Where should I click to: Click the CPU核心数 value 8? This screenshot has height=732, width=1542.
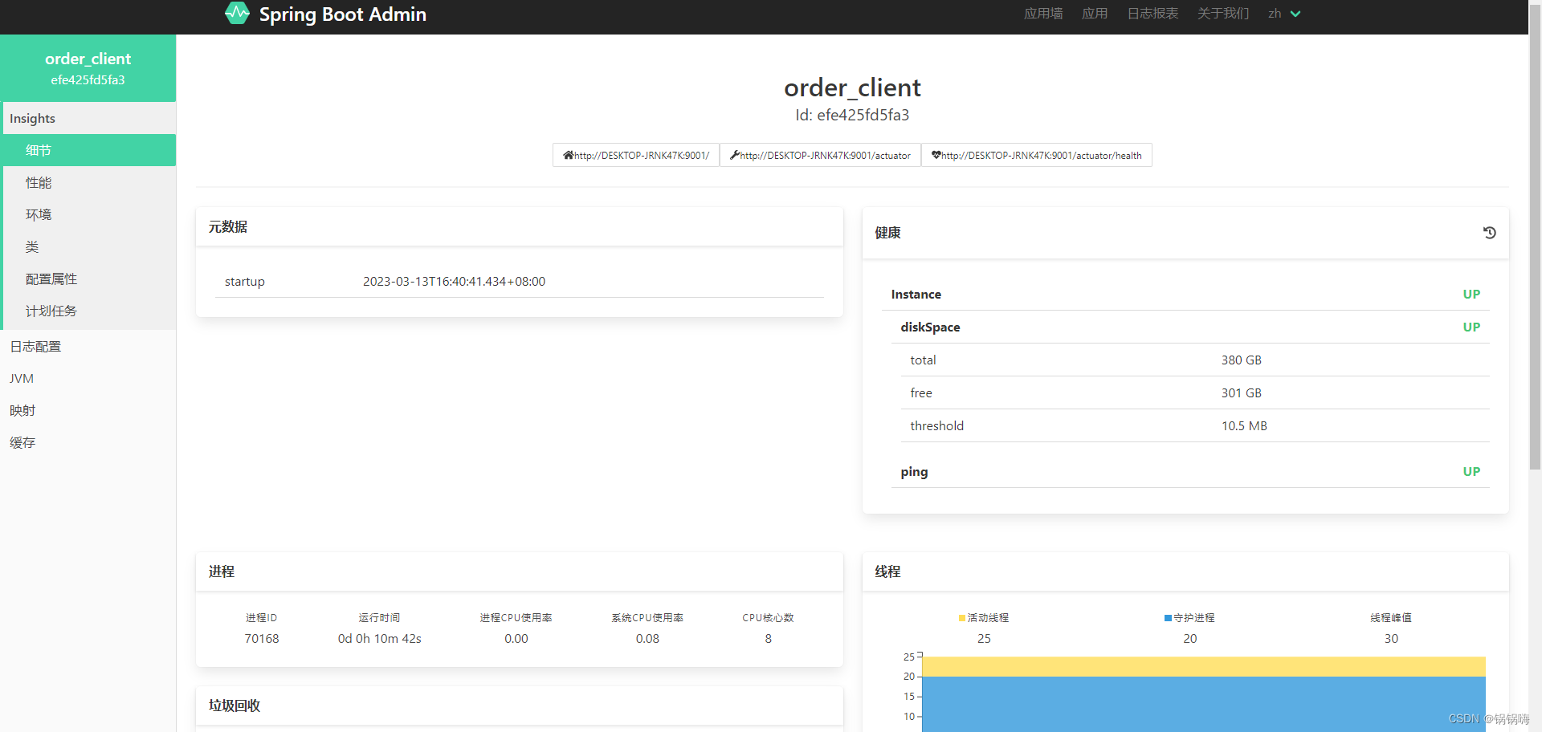[x=769, y=638]
